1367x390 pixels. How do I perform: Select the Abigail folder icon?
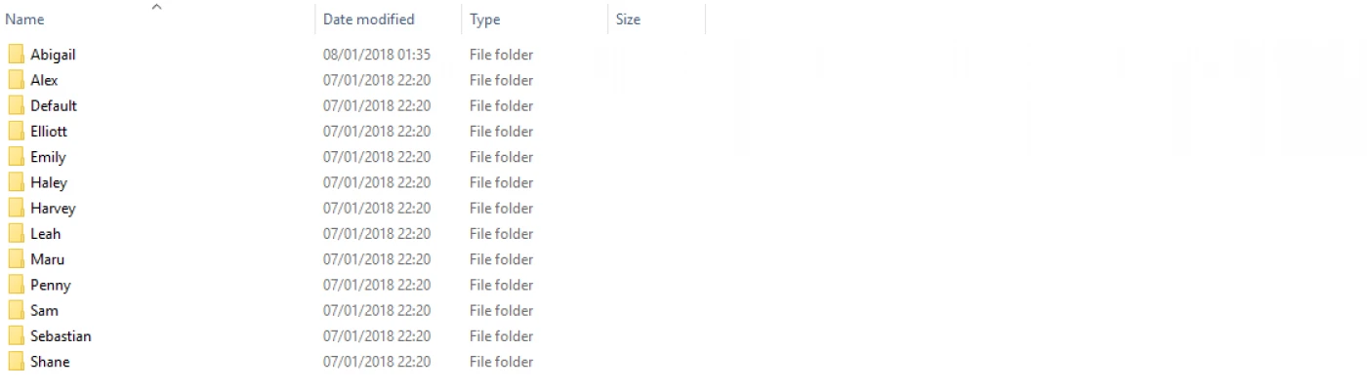[x=16, y=55]
